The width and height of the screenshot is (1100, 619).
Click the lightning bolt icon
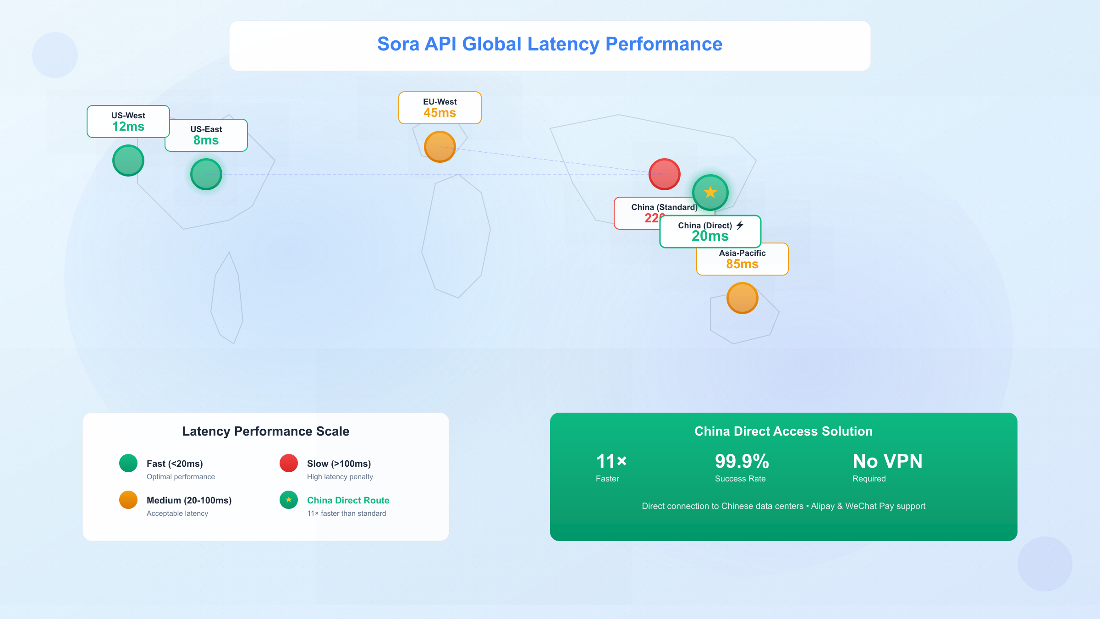pyautogui.click(x=740, y=225)
